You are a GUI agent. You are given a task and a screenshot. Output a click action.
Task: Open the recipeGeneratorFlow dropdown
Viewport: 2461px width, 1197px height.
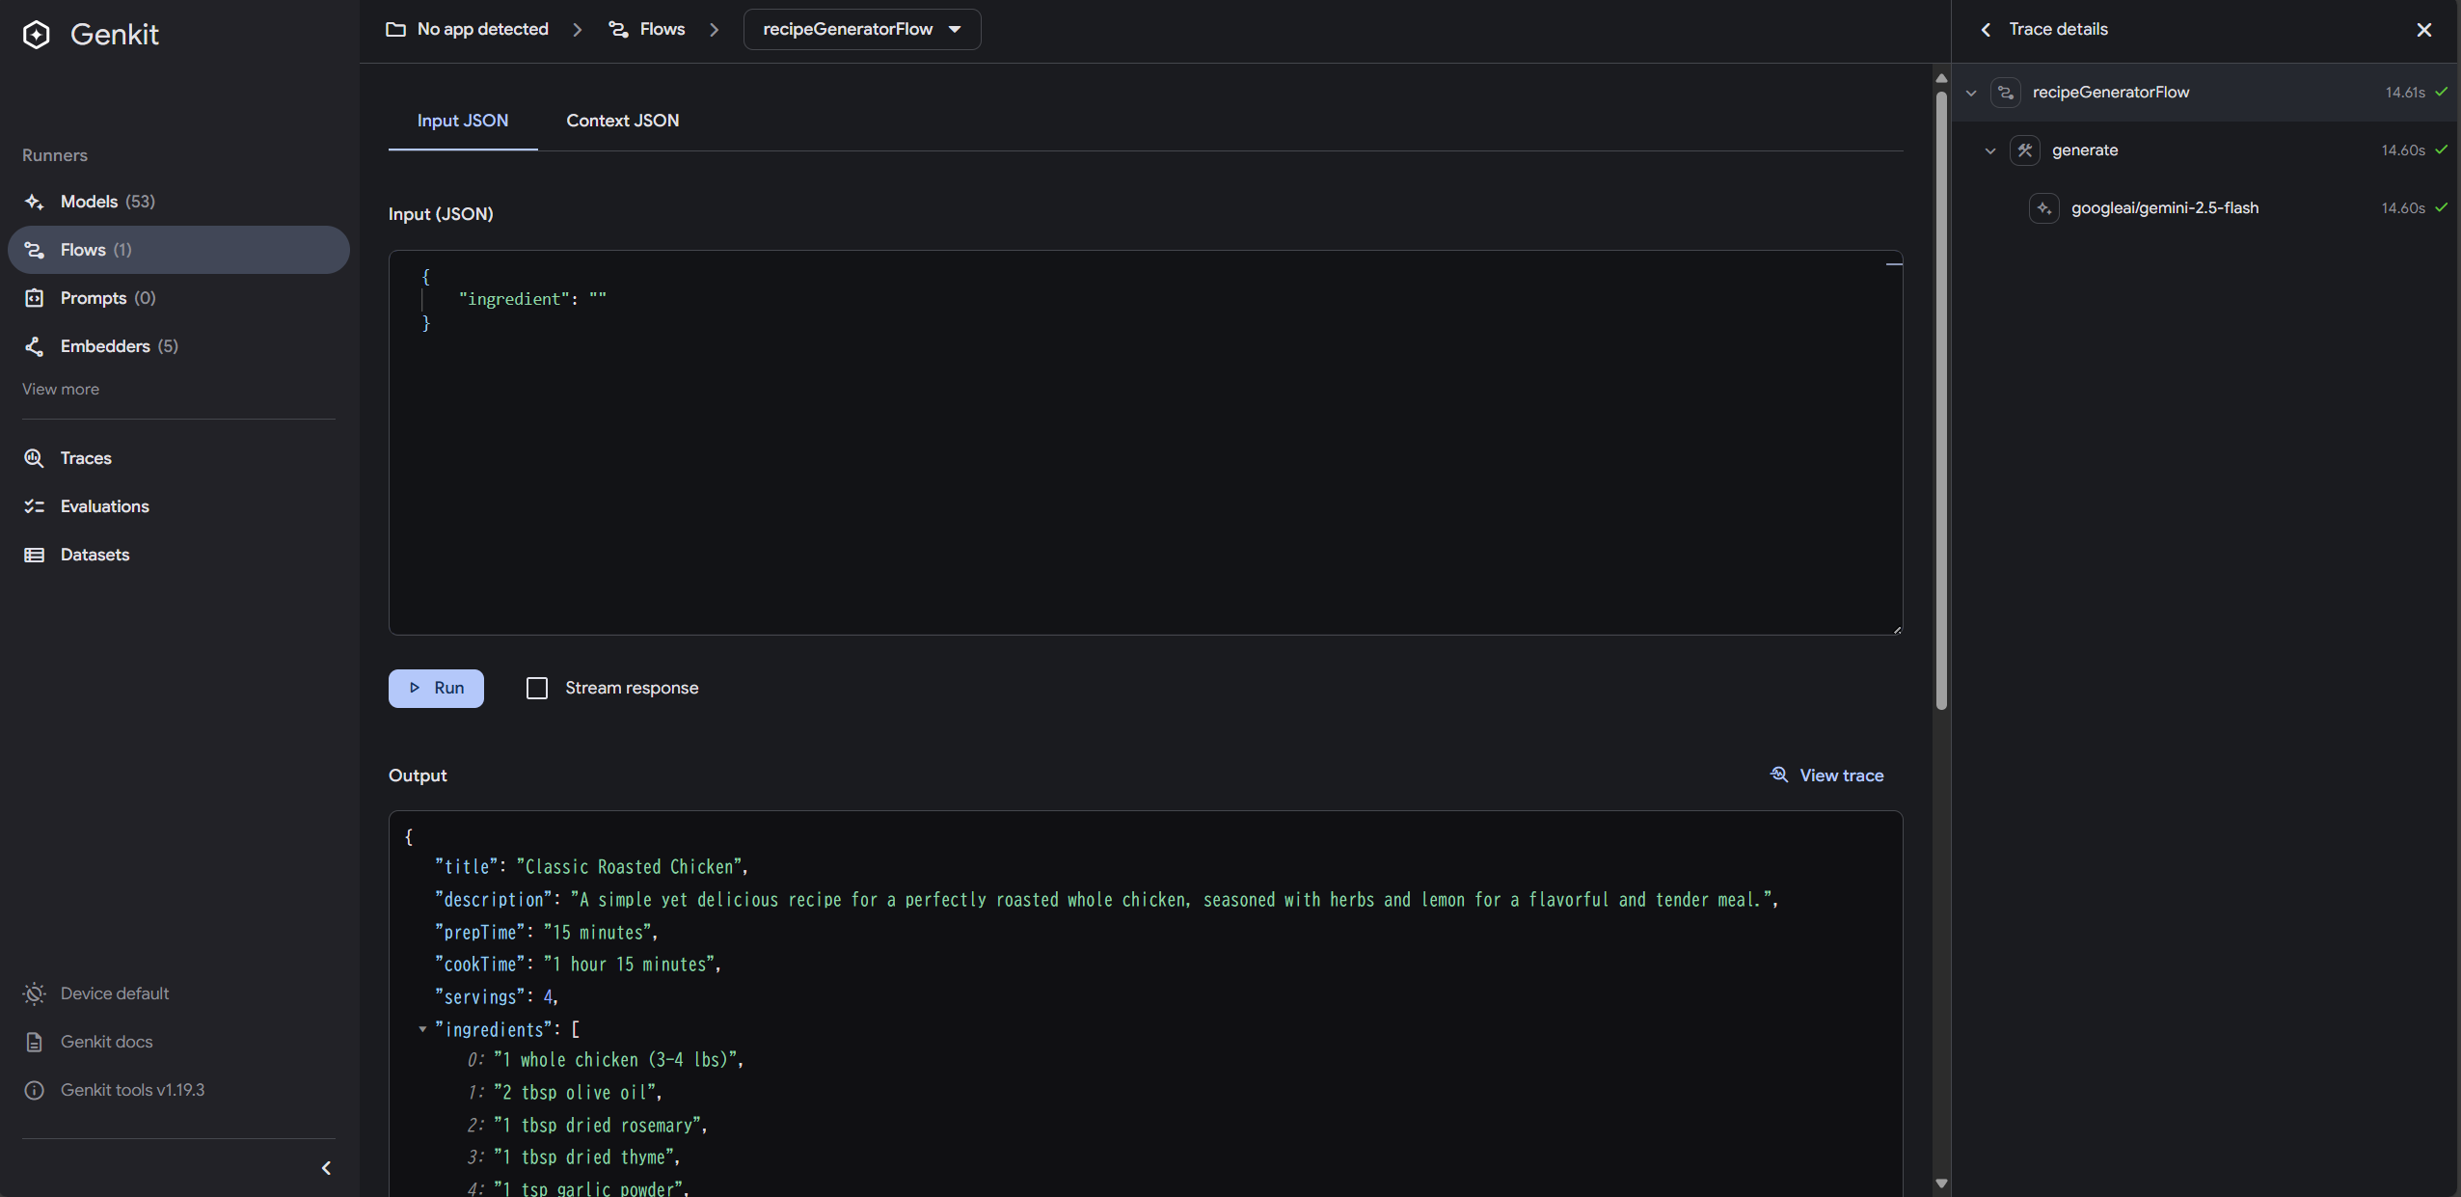click(861, 30)
